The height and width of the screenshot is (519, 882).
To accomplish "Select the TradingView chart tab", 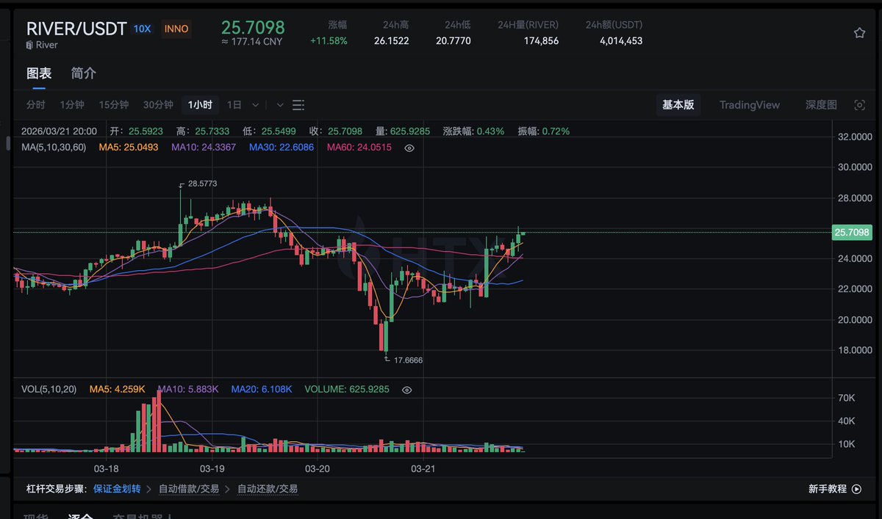I will point(750,105).
